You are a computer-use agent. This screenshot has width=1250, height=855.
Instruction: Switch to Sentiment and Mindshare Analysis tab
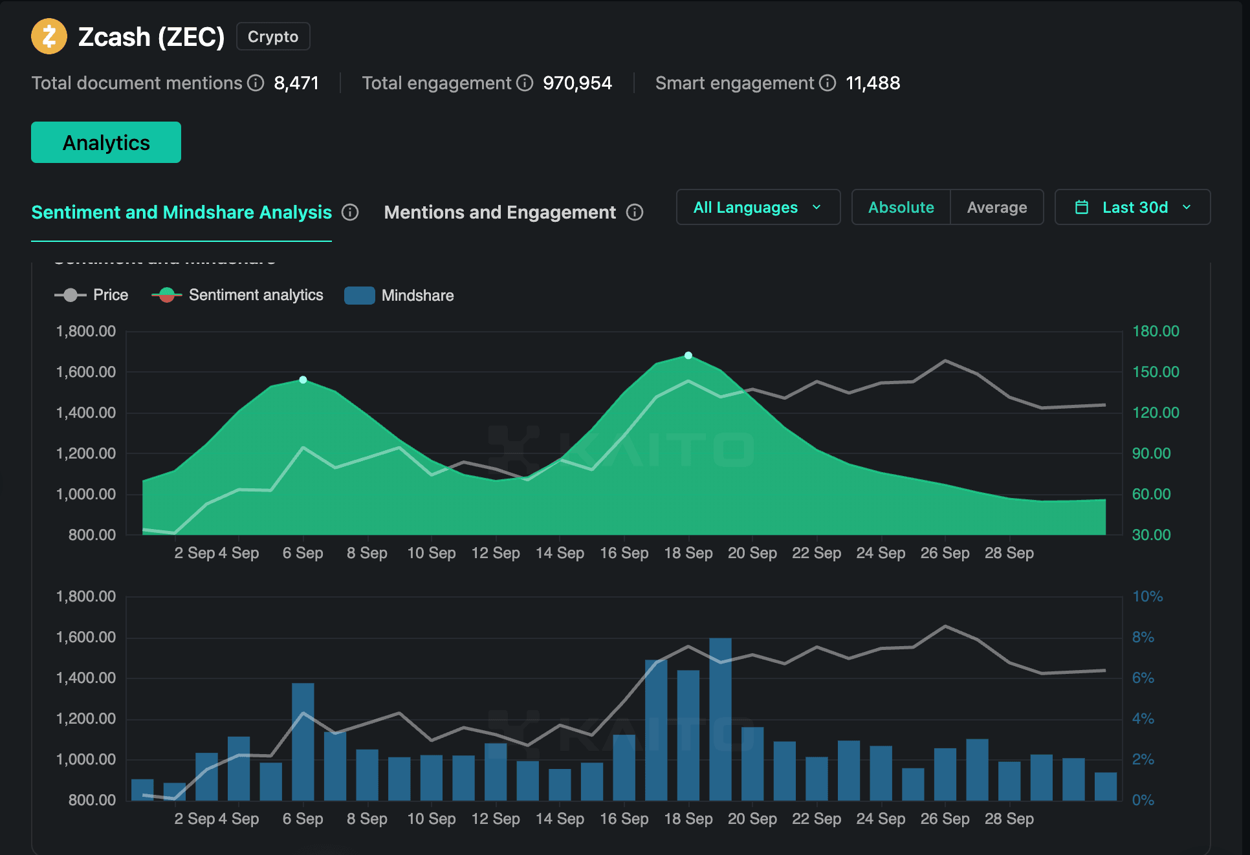pyautogui.click(x=181, y=212)
